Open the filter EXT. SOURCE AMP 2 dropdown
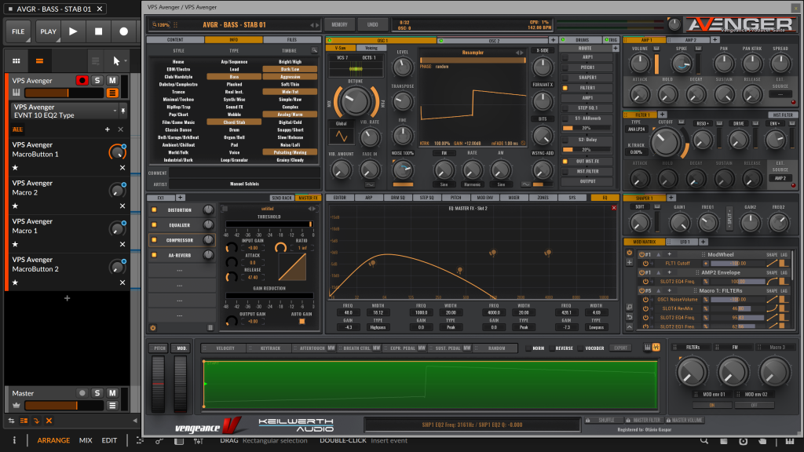Screen dimensions: 804x452 pyautogui.click(x=780, y=178)
